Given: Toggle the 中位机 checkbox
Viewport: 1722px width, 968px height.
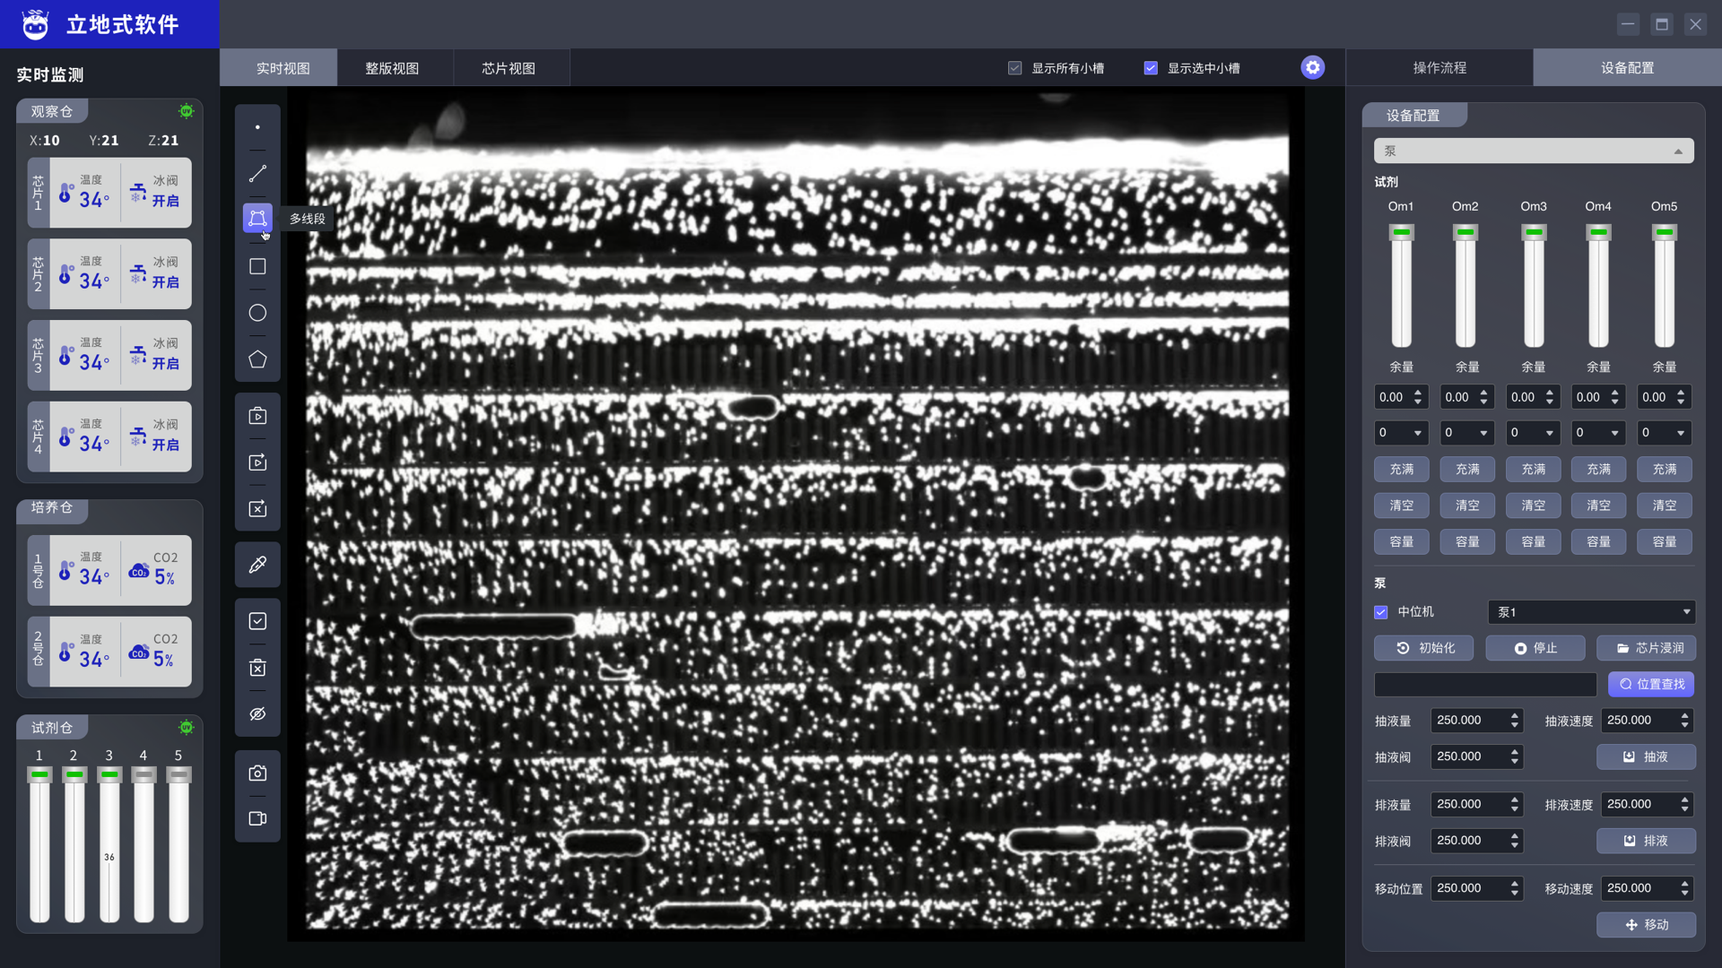Looking at the screenshot, I should 1381,612.
